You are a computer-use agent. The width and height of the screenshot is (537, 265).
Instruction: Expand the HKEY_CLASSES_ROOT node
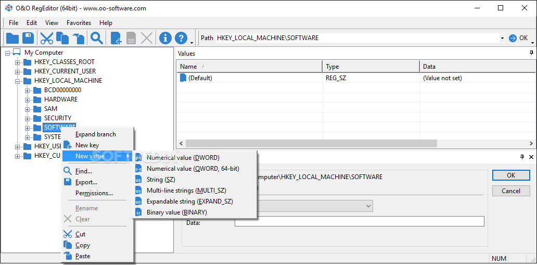pyautogui.click(x=18, y=62)
